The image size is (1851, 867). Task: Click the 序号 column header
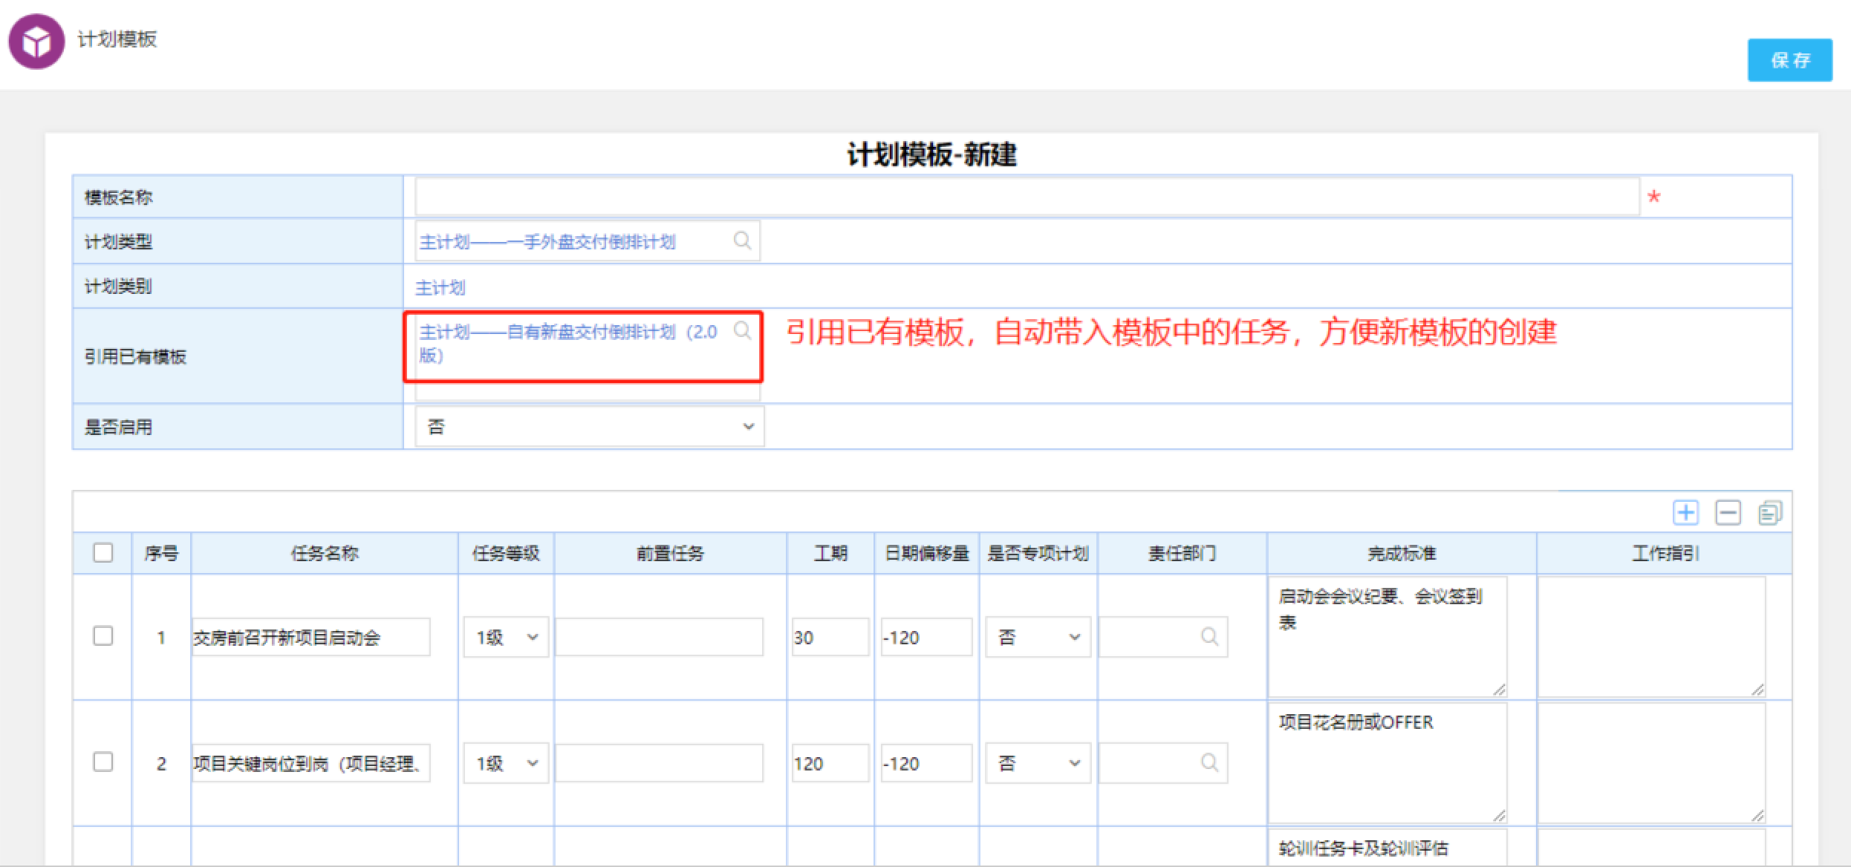point(161,553)
